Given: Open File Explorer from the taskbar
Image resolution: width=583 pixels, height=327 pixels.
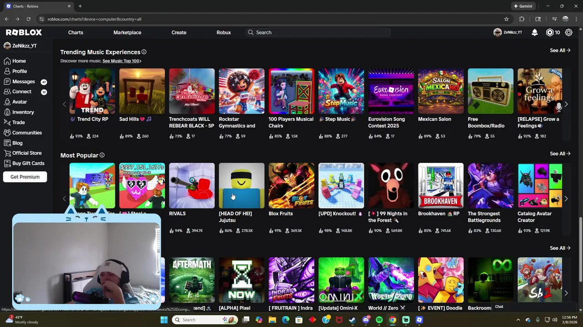Looking at the screenshot, I should [272, 320].
